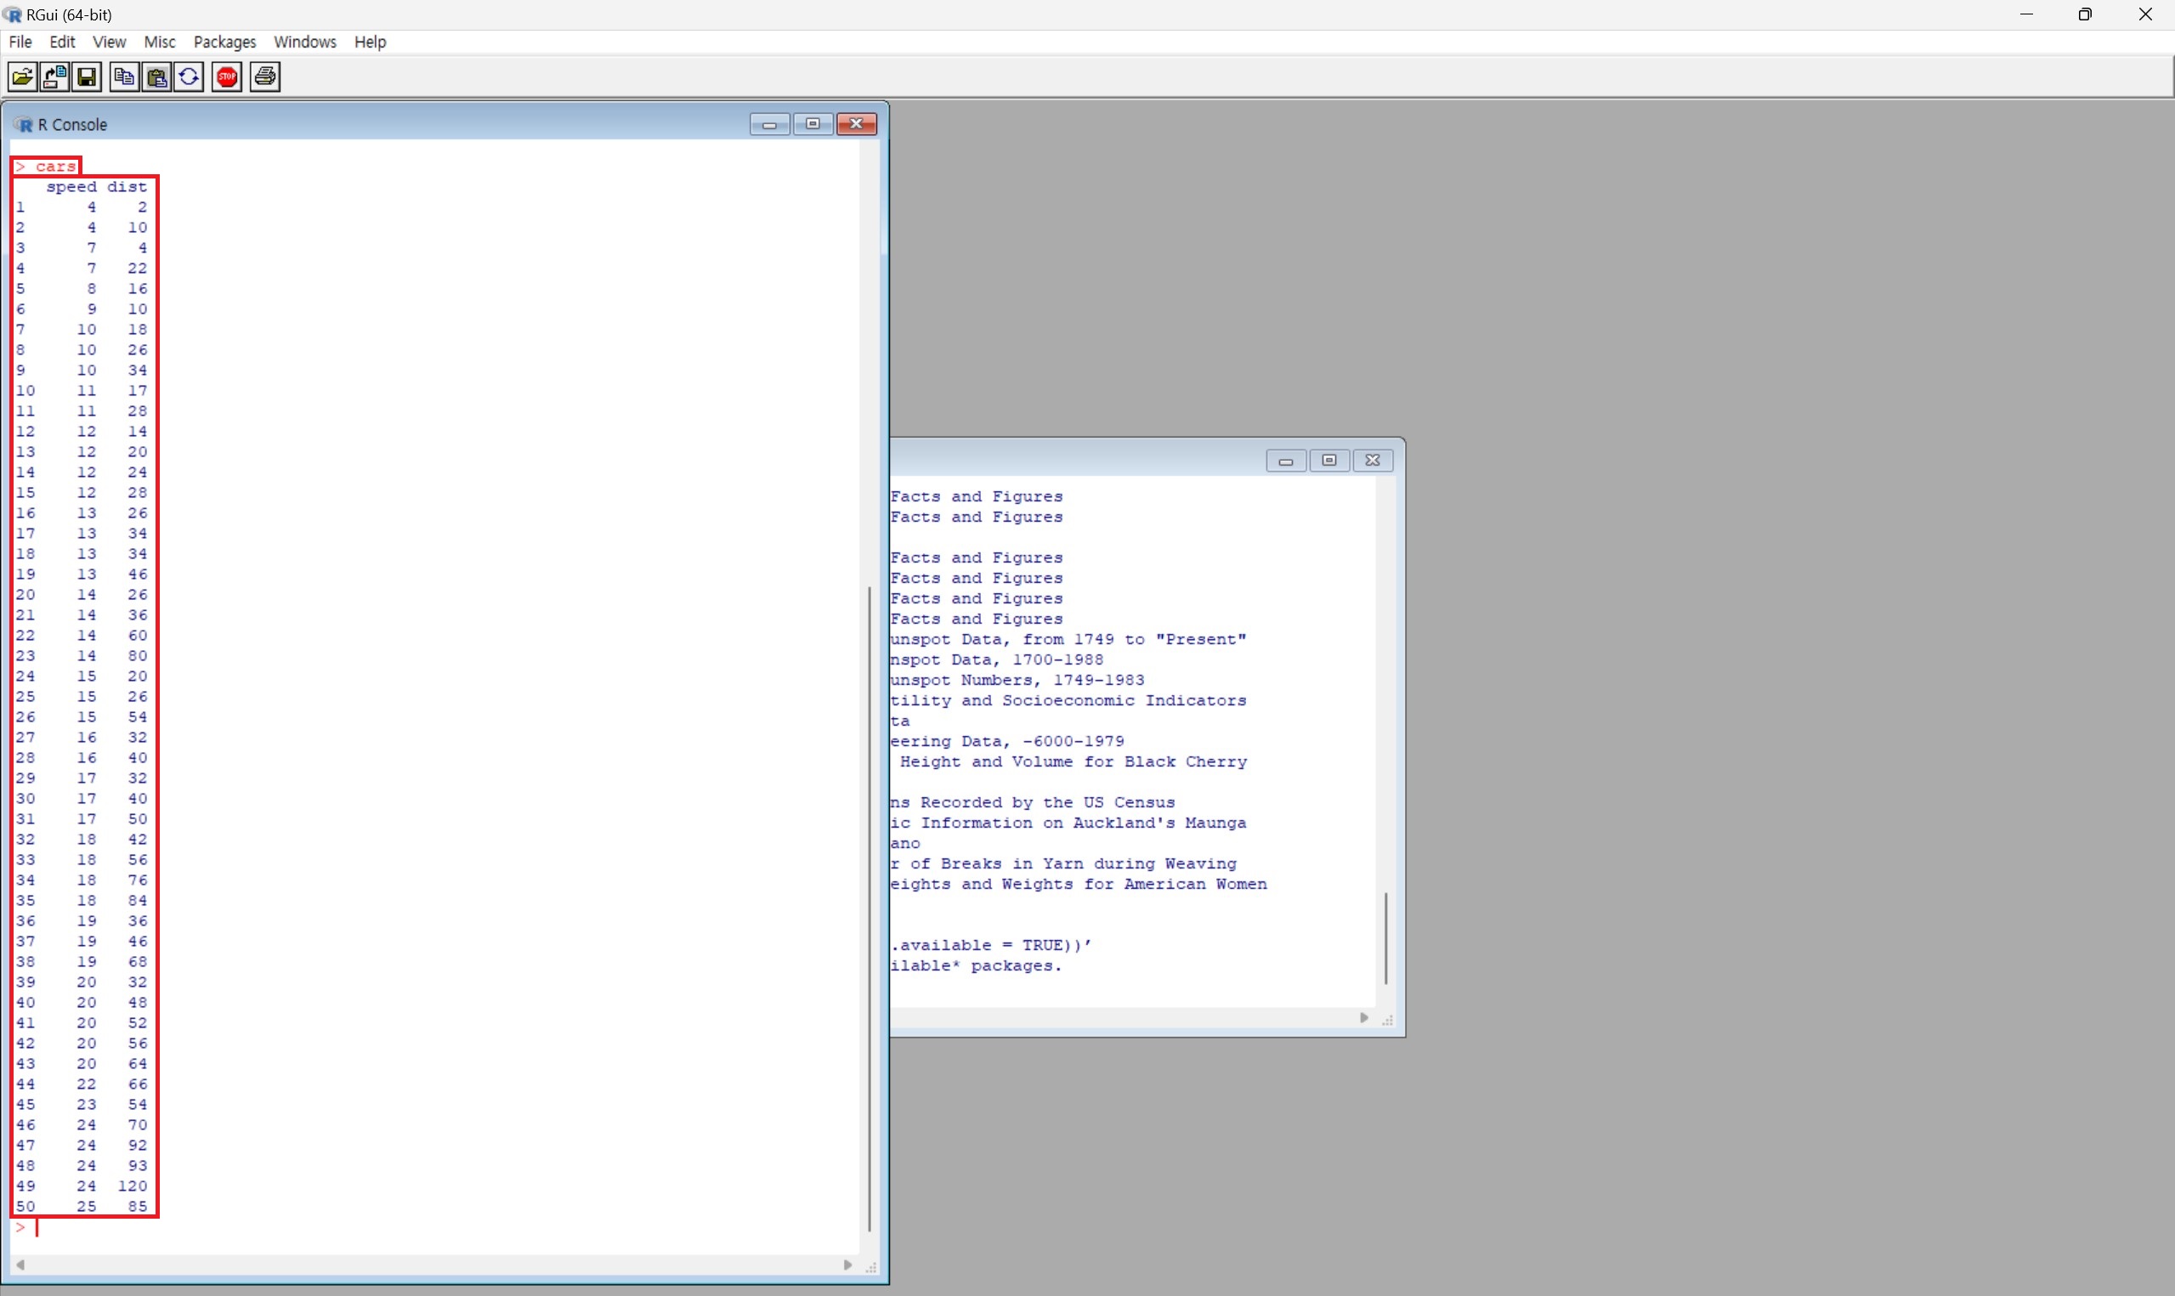Screen dimensions: 2175x1296
Task: Click the R Console vertical scrollbar thumb
Action: [x=869, y=908]
